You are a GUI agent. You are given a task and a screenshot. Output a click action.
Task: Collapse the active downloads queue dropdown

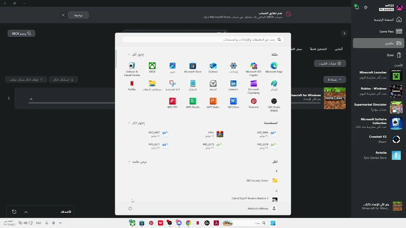pyautogui.click(x=335, y=79)
